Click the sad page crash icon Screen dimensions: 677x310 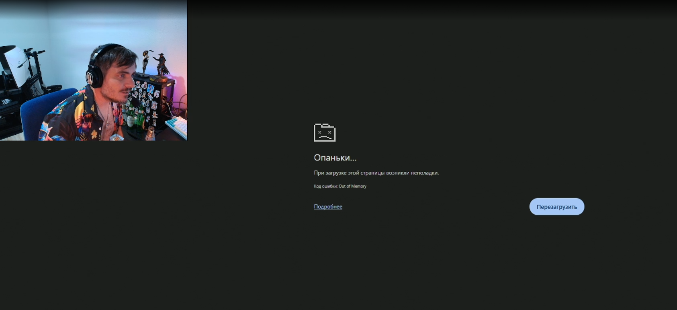(325, 133)
